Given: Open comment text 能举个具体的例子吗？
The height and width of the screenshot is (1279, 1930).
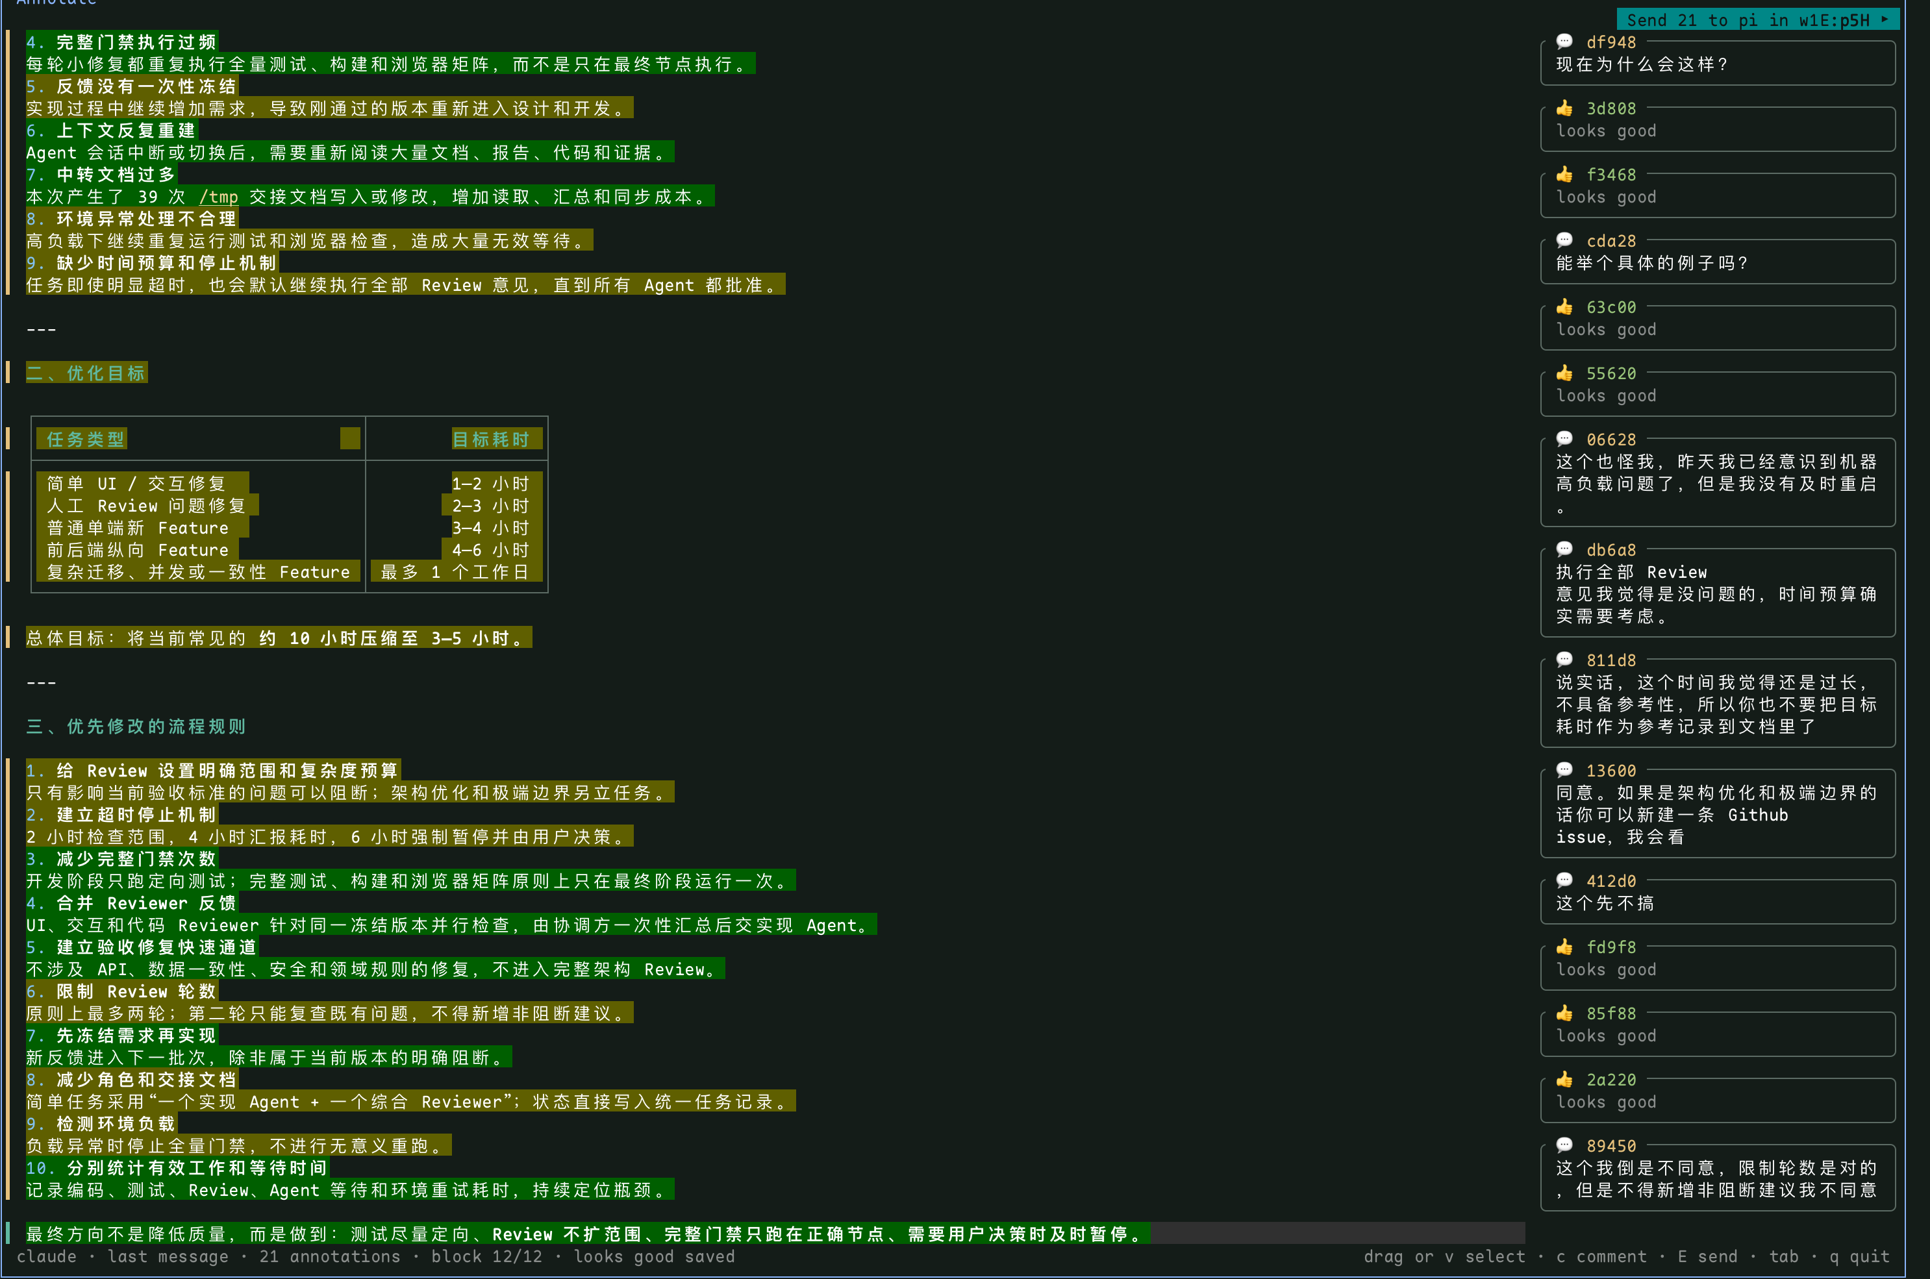Looking at the screenshot, I should coord(1653,263).
